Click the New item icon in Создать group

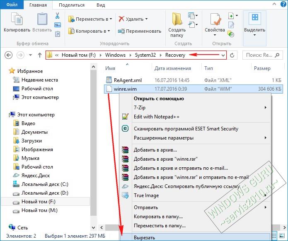(x=191, y=15)
